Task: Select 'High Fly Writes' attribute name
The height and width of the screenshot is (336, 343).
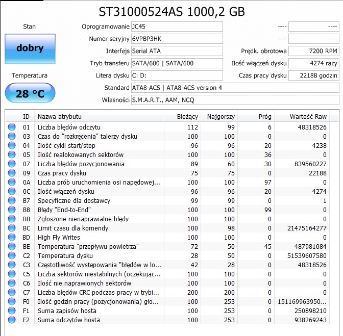Action: tap(59, 237)
